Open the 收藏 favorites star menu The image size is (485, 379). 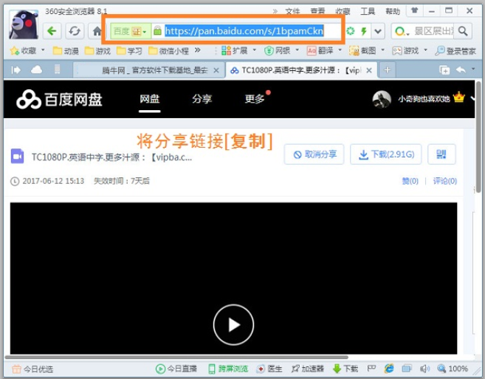point(27,50)
